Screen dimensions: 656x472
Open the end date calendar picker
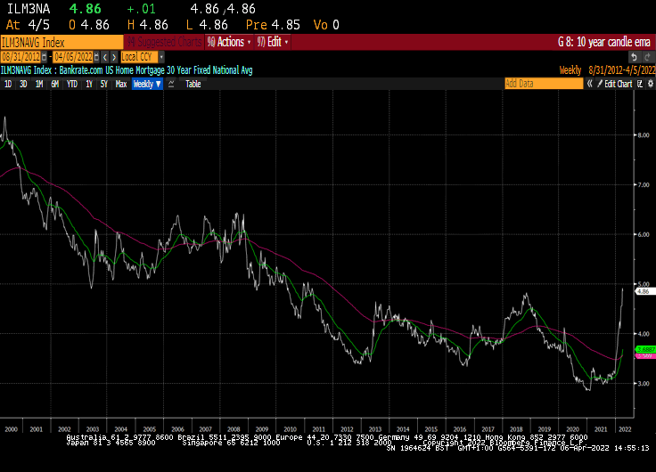pyautogui.click(x=96, y=57)
